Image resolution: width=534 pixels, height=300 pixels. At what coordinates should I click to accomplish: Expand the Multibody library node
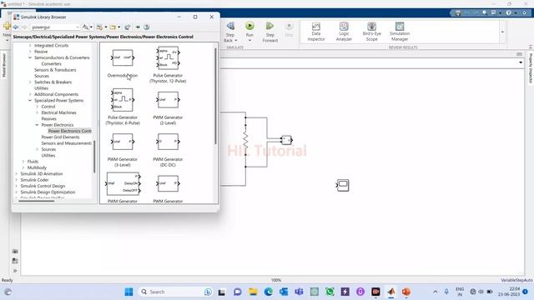23,167
